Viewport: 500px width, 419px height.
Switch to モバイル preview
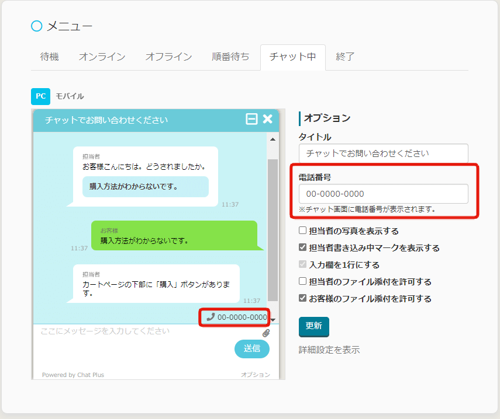pos(70,96)
